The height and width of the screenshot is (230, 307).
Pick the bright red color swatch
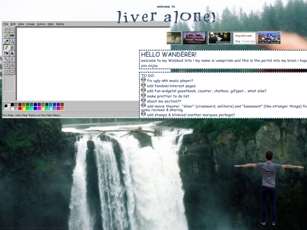[20, 108]
